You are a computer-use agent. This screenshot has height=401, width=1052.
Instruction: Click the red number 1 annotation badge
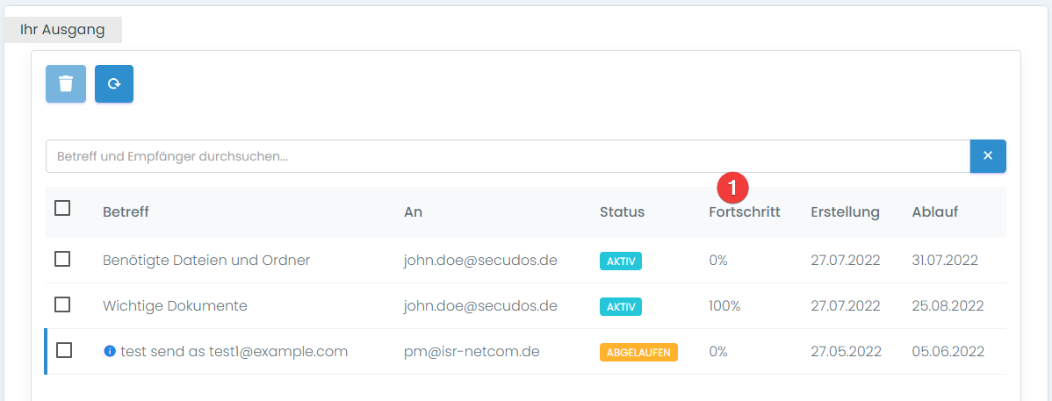point(732,187)
